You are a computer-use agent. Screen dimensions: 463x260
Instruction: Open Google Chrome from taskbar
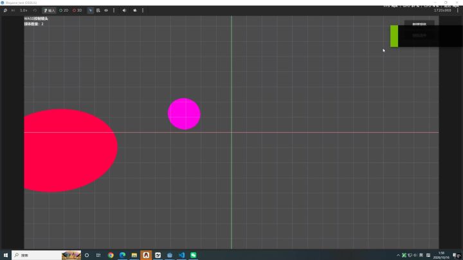pyautogui.click(x=111, y=255)
